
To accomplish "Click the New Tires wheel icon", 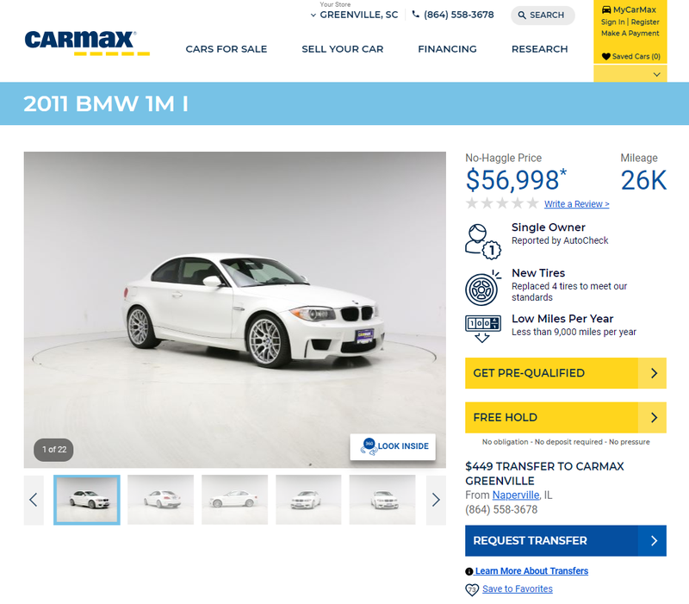I will [483, 288].
